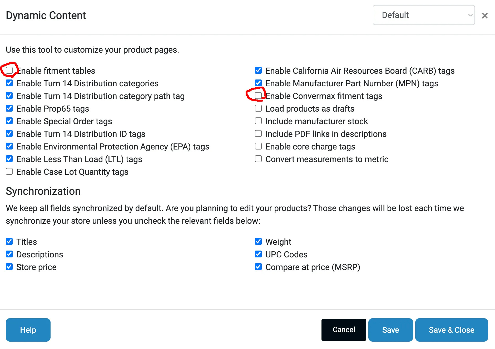Check Convert measurements to metric

click(x=258, y=159)
